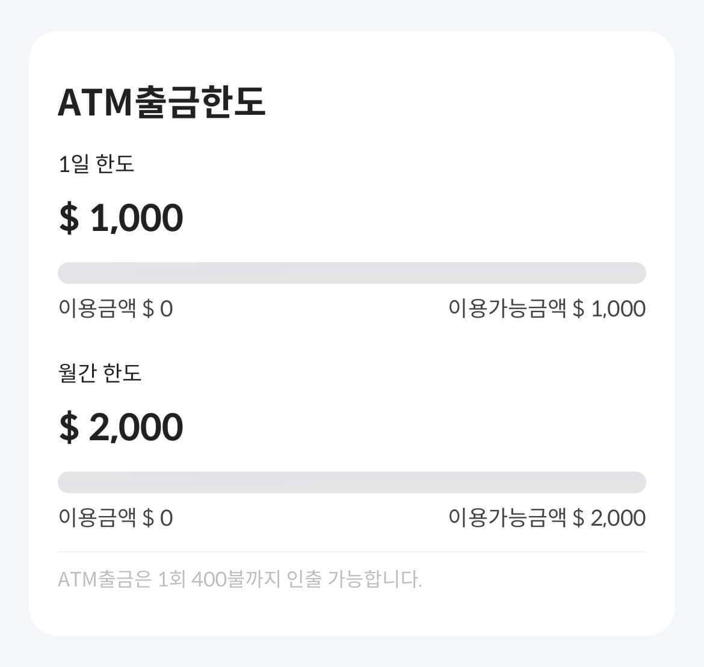Image resolution: width=704 pixels, height=667 pixels.
Task: Click the divider line above the notice
Action: point(351,549)
